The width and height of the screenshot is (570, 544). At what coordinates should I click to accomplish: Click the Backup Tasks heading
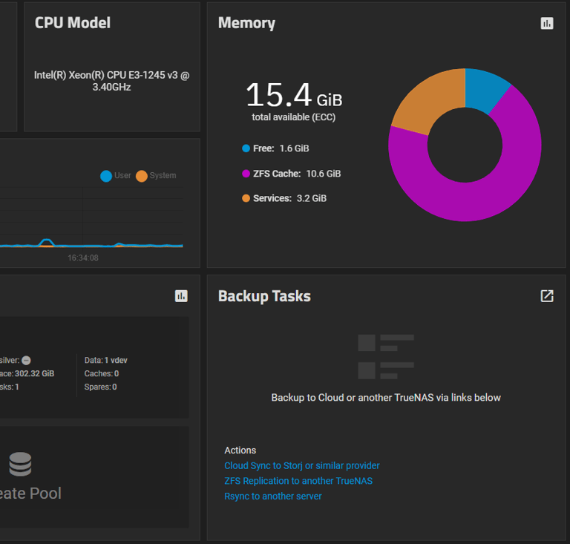[264, 296]
